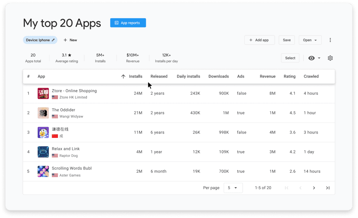Sort by the Revenue column header
Image resolution: width=358 pixels, height=218 pixels.
tap(267, 76)
